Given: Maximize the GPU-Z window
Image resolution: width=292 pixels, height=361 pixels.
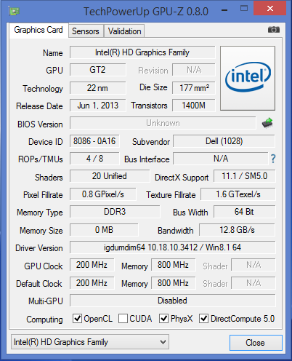Looking at the screenshot, I should pyautogui.click(x=244, y=9).
